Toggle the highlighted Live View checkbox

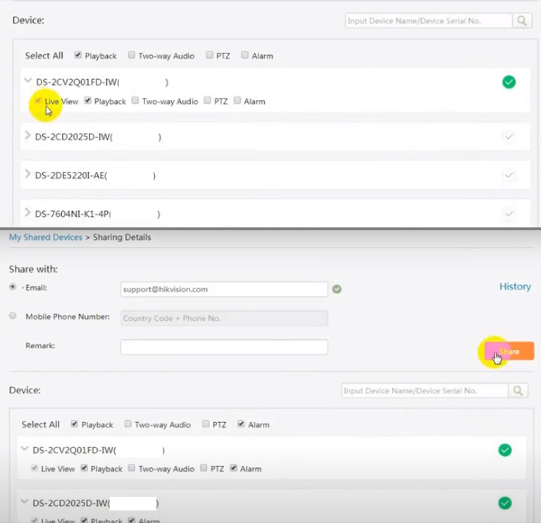[x=38, y=101]
